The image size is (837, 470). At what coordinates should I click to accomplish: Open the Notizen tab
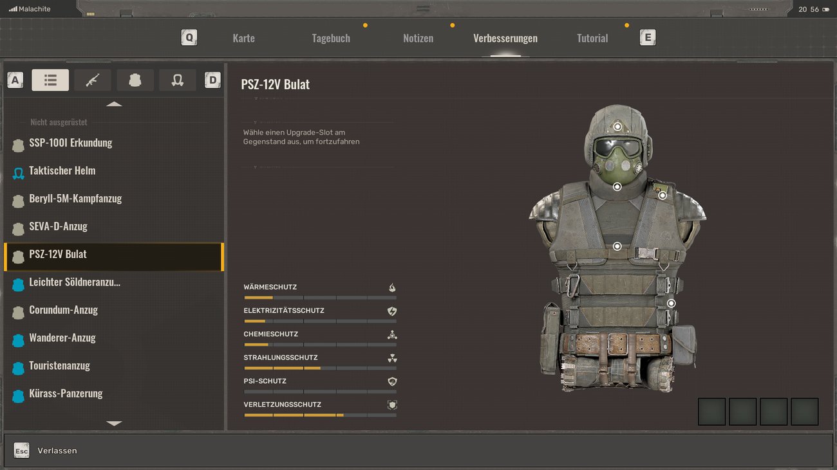click(x=418, y=38)
